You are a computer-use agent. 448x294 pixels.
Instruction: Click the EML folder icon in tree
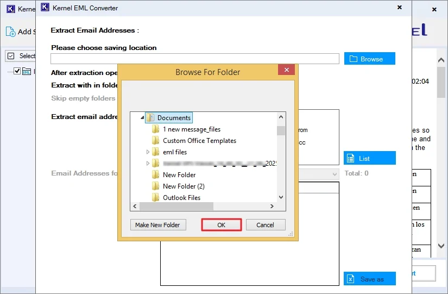[x=27, y=71]
